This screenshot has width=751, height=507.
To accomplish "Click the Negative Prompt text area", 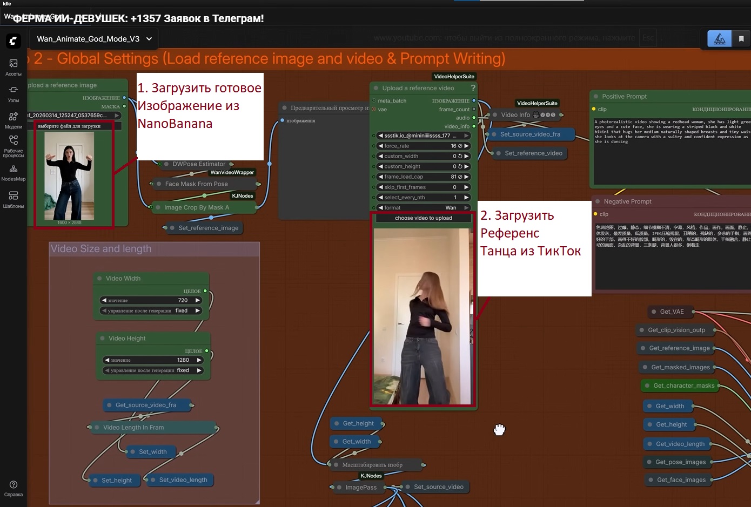I will [673, 256].
